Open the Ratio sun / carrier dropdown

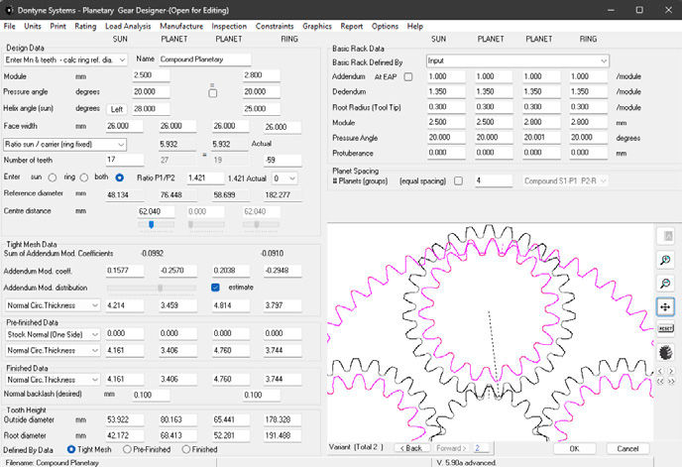[x=64, y=144]
